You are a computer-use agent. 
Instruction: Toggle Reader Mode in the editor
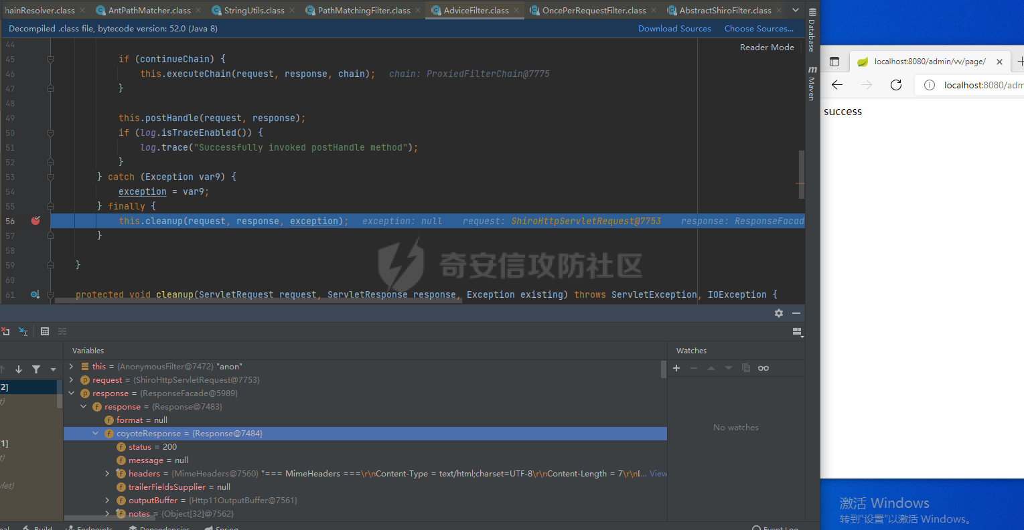coord(767,48)
